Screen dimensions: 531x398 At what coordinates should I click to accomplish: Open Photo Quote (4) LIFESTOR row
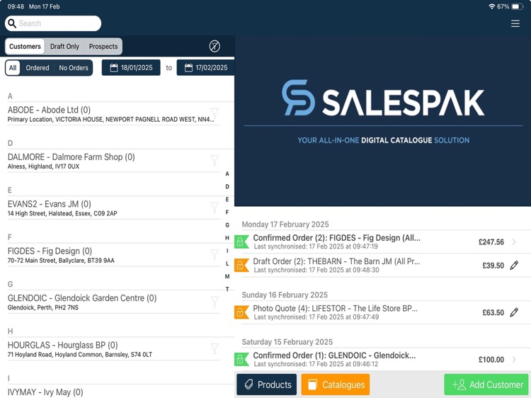382,312
